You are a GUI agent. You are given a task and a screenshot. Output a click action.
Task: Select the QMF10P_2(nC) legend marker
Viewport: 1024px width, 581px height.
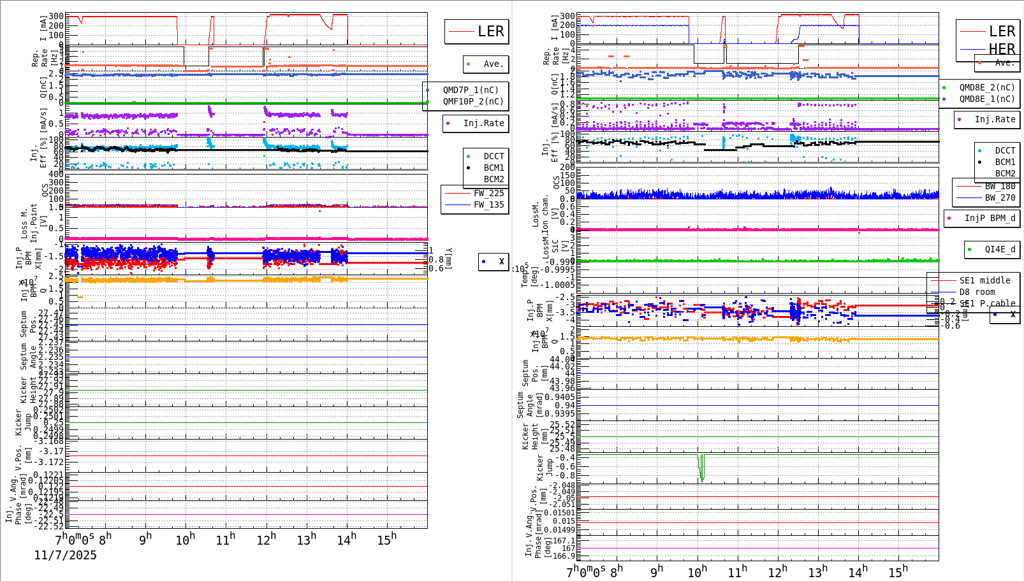tap(428, 101)
